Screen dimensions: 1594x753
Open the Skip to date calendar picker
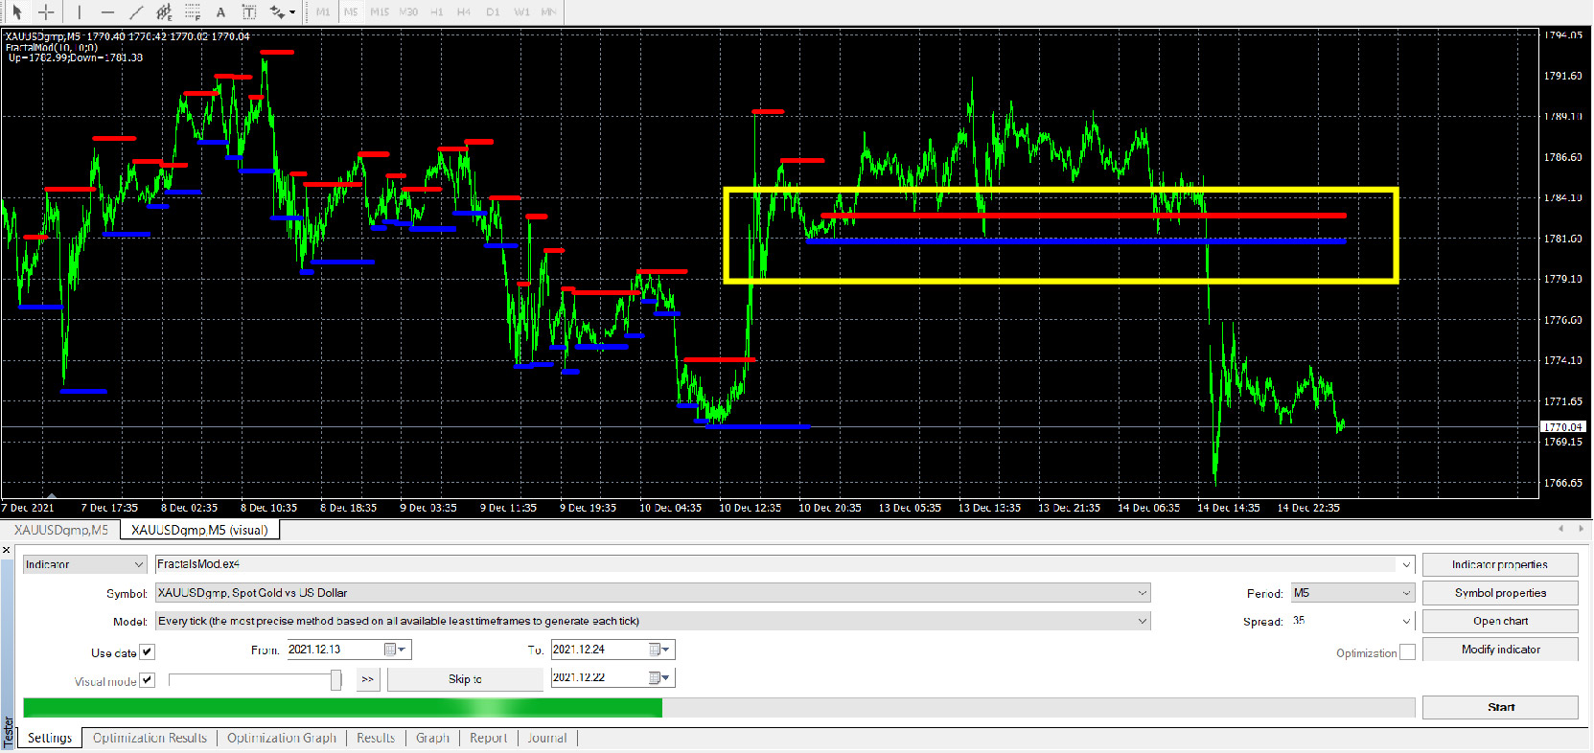tap(660, 677)
